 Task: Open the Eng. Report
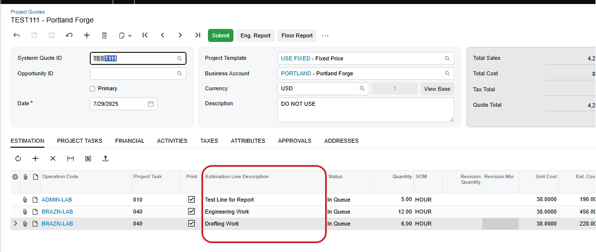pyautogui.click(x=255, y=35)
